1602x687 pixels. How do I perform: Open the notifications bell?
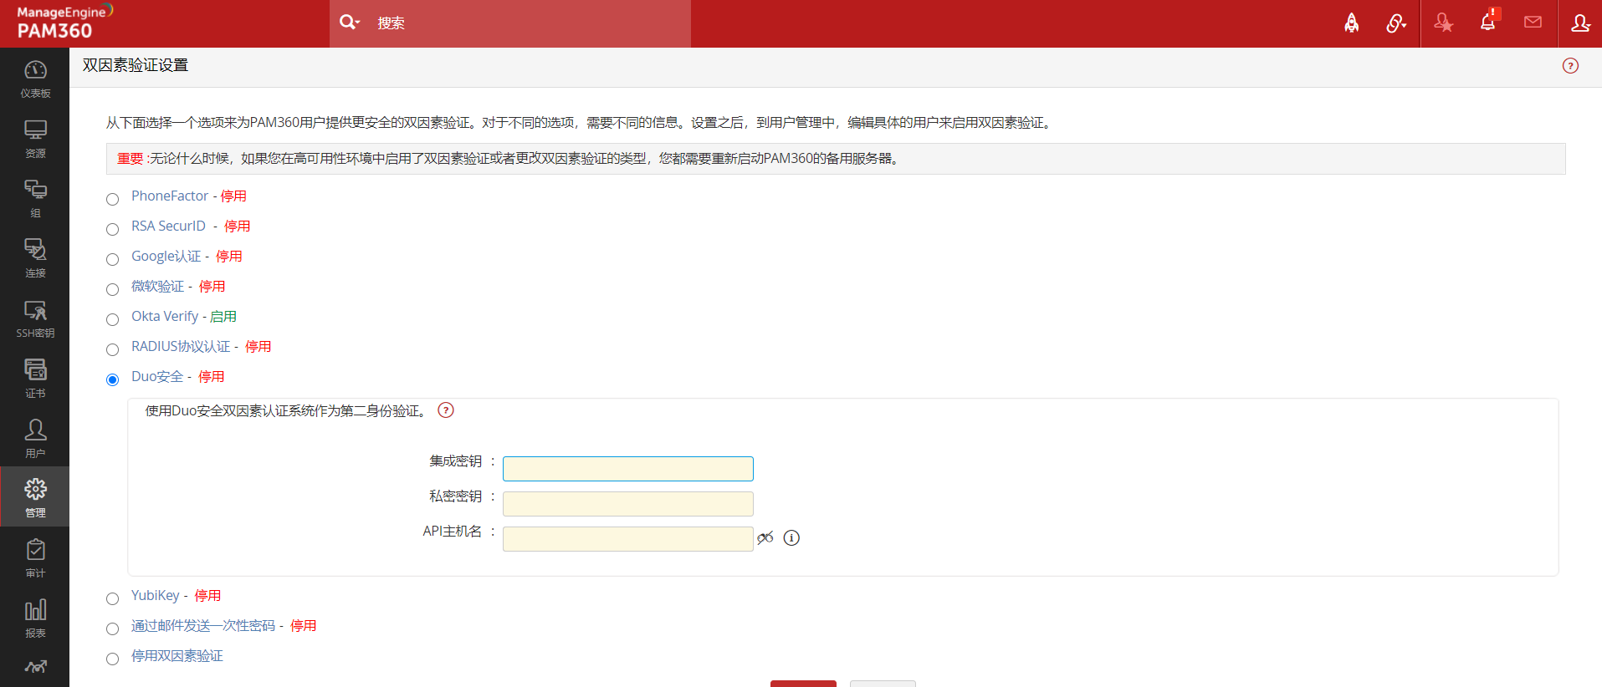pos(1488,22)
